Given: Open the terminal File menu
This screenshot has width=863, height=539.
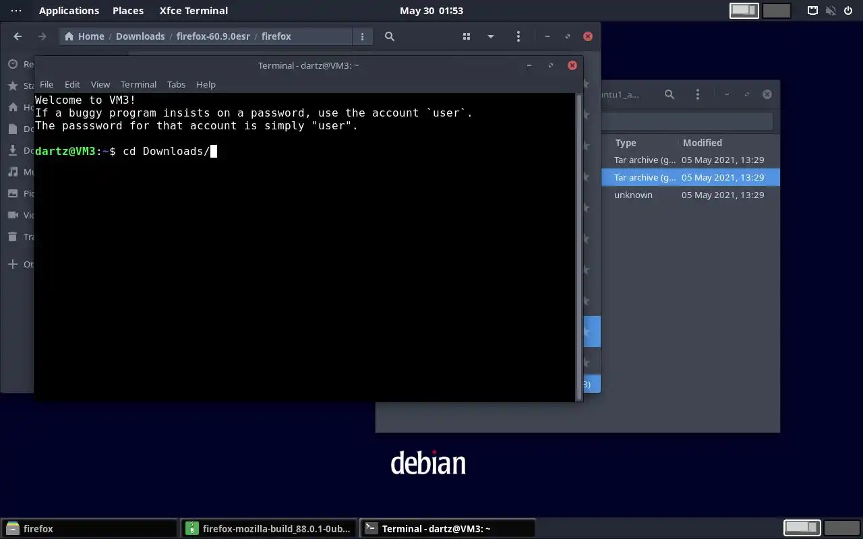Looking at the screenshot, I should point(47,84).
